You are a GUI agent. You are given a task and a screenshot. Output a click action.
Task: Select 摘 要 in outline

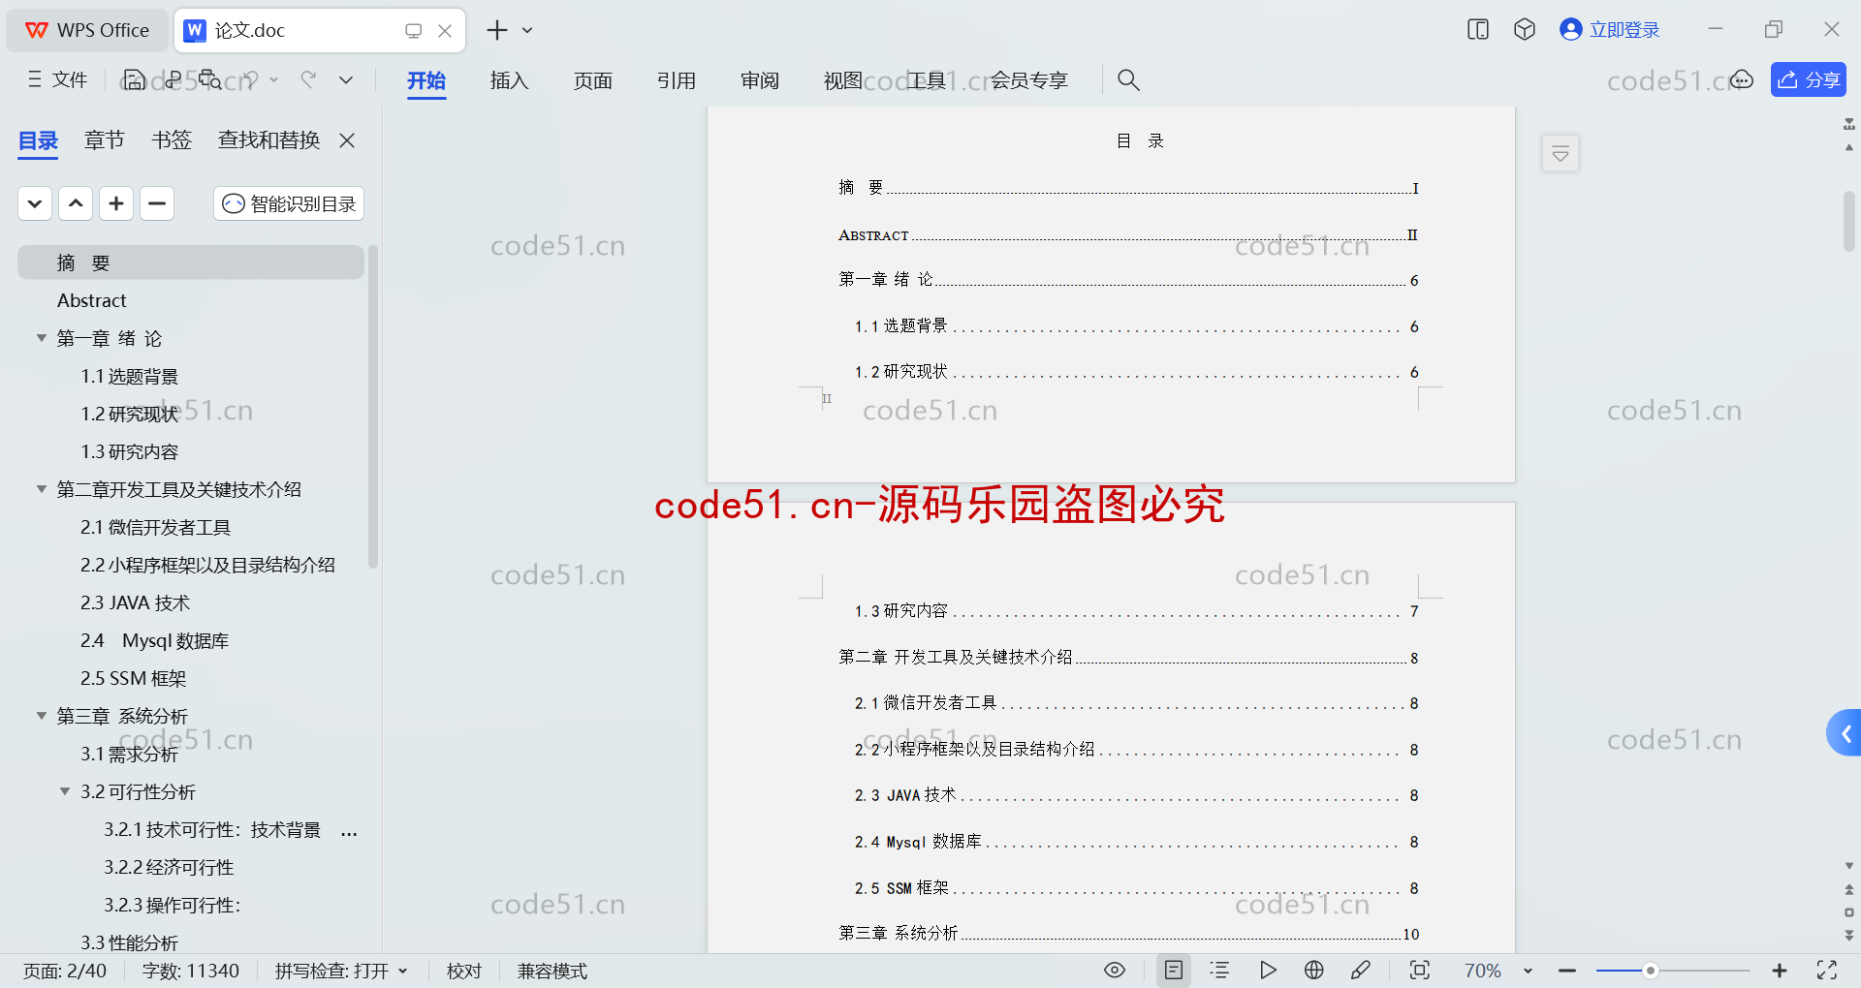click(x=191, y=262)
